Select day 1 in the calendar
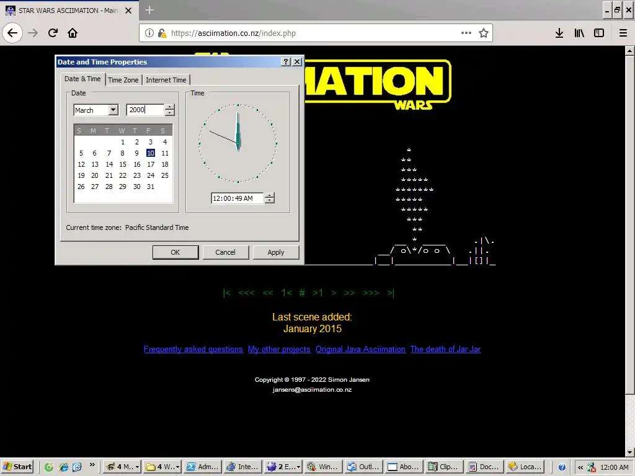The image size is (635, 476). [123, 142]
